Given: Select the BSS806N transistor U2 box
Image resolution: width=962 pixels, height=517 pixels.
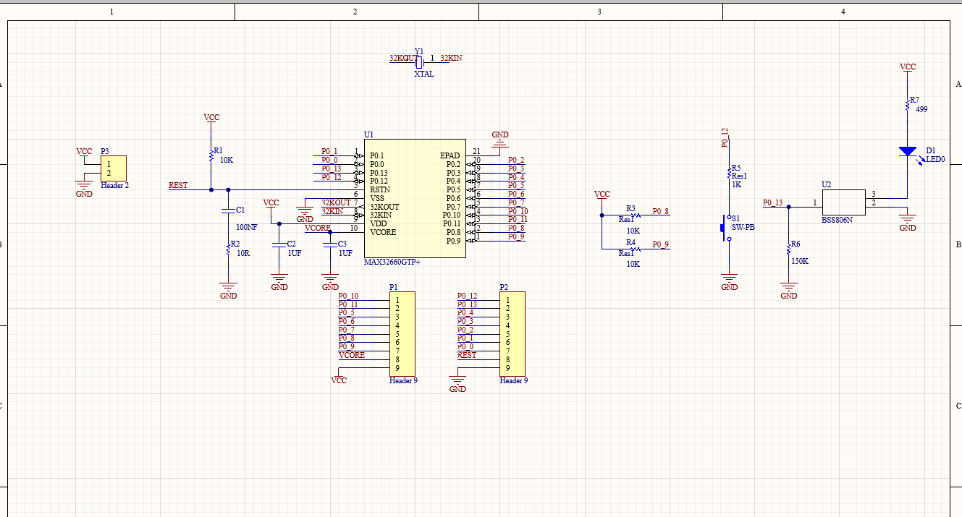Looking at the screenshot, I should [843, 201].
